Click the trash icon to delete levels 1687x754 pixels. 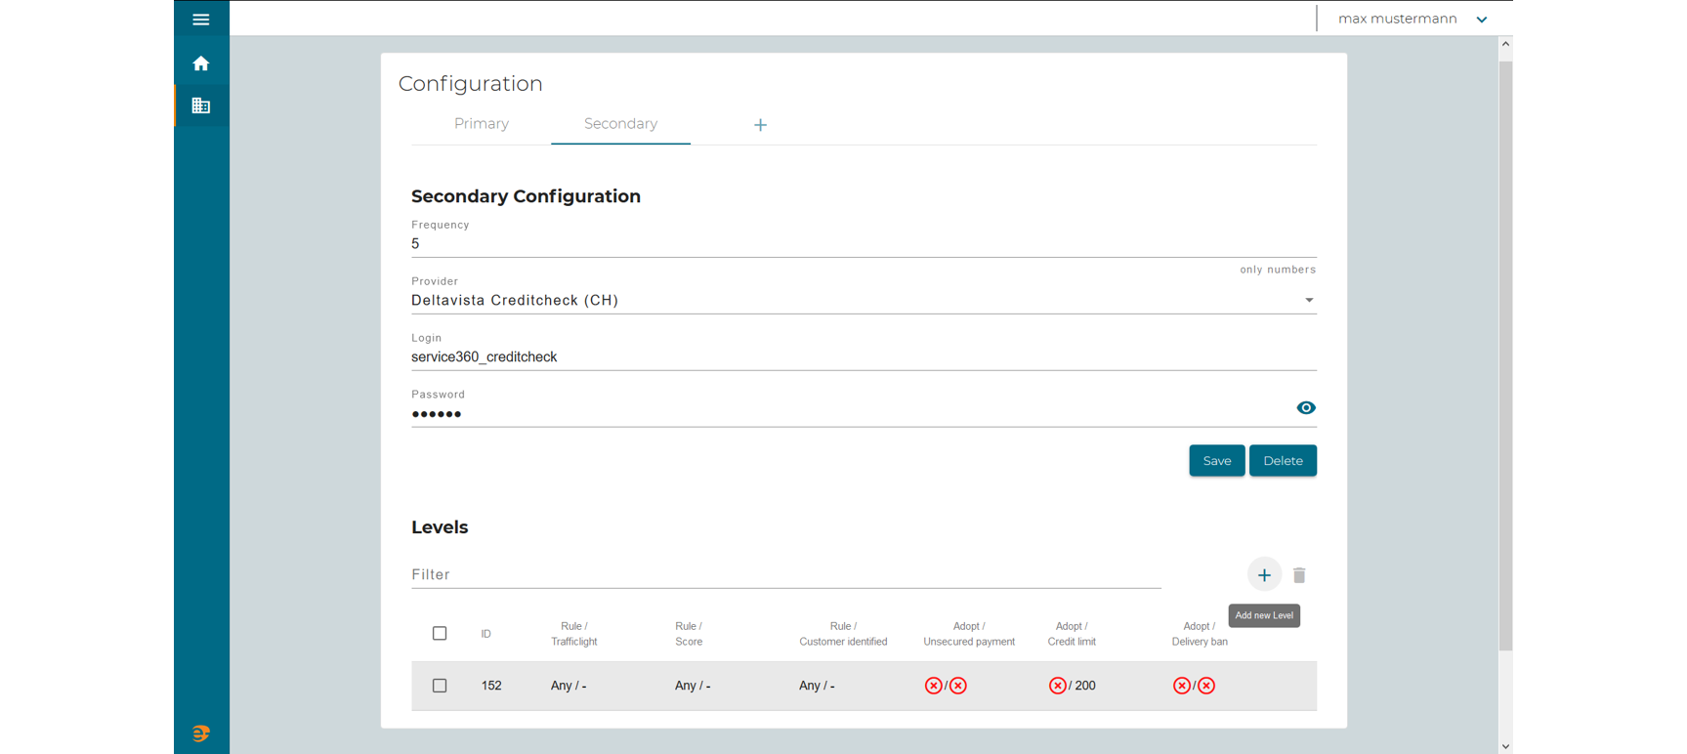pyautogui.click(x=1298, y=575)
